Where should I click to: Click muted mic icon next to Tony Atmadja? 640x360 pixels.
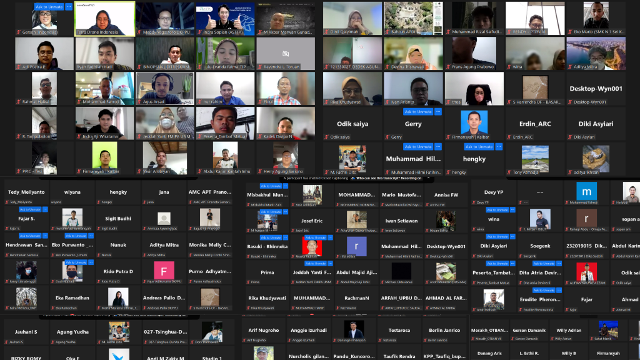509,172
